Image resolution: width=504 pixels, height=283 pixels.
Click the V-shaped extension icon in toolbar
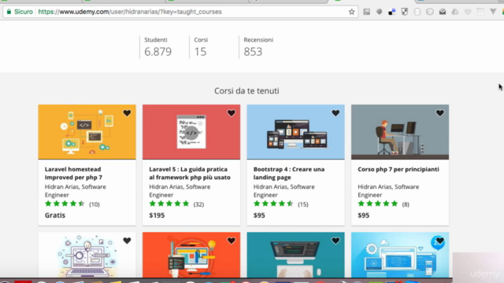tap(493, 12)
